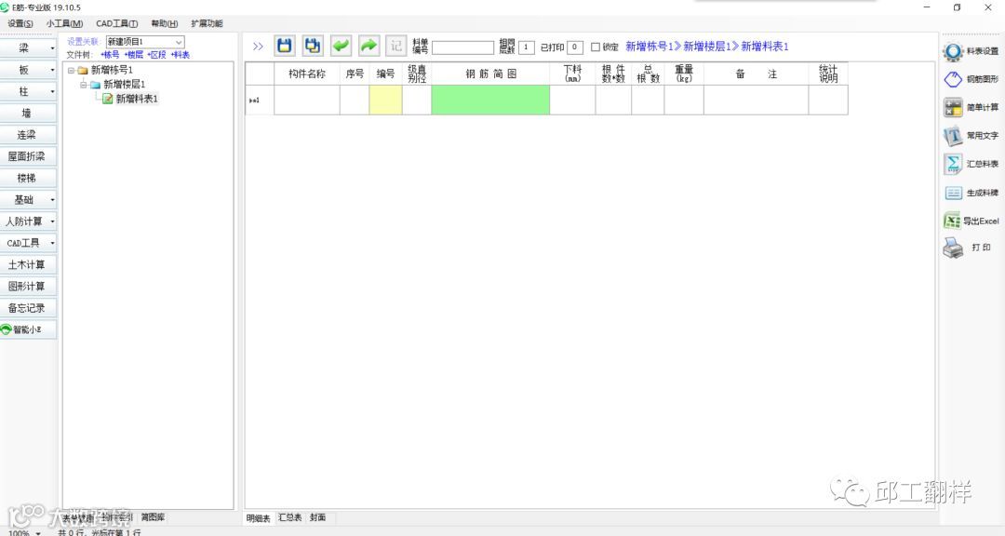
Task: Click the 备注 cell in row 1
Action: [757, 100]
